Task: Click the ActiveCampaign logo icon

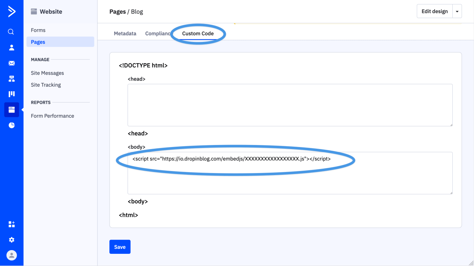Action: tap(12, 11)
